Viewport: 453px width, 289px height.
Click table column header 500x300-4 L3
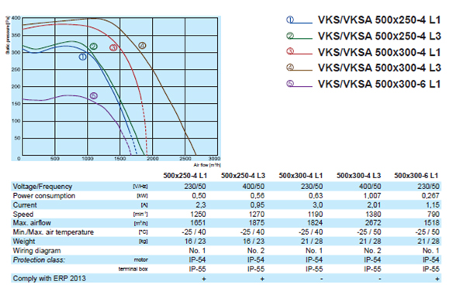tap(358, 176)
